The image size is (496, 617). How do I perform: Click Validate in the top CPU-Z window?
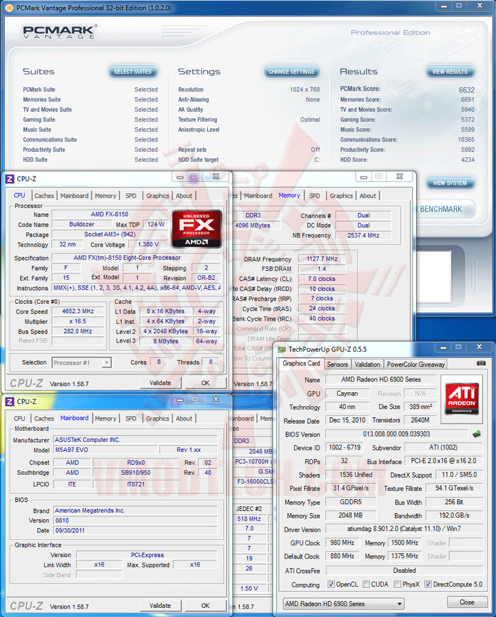click(x=161, y=383)
